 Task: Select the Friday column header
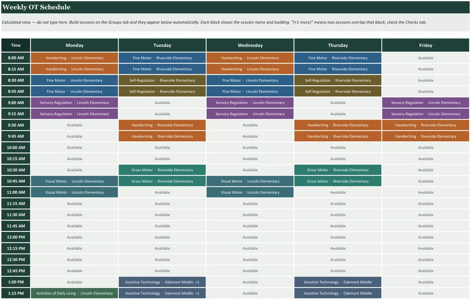tap(426, 45)
